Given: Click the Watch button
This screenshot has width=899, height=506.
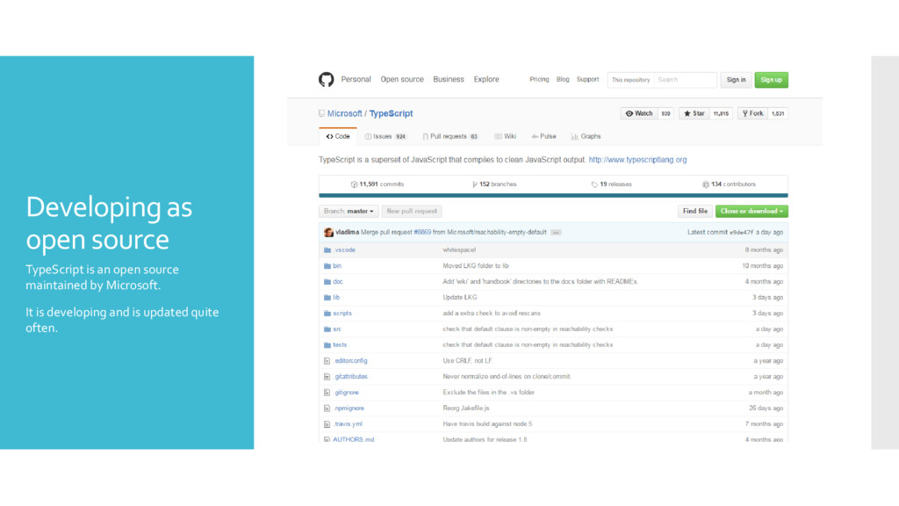Looking at the screenshot, I should [x=639, y=113].
